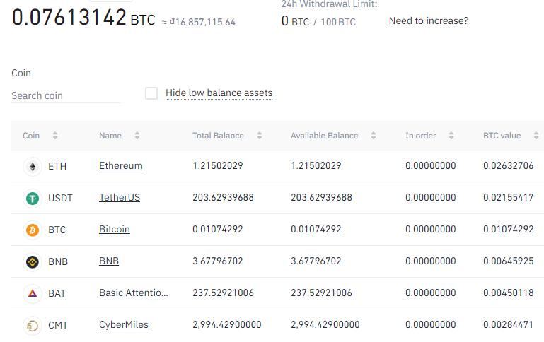Screen dimensions: 544x342
Task: Enable Hide low balance assets checkbox
Action: point(151,93)
